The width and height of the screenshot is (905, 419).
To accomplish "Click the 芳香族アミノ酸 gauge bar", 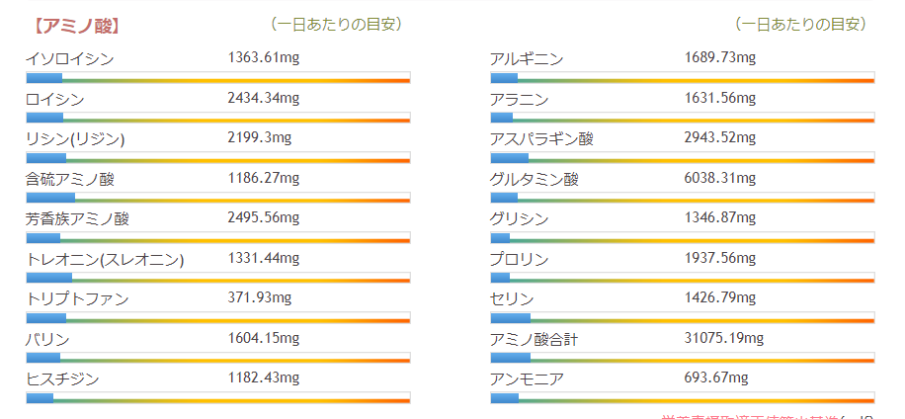I will click(x=217, y=238).
